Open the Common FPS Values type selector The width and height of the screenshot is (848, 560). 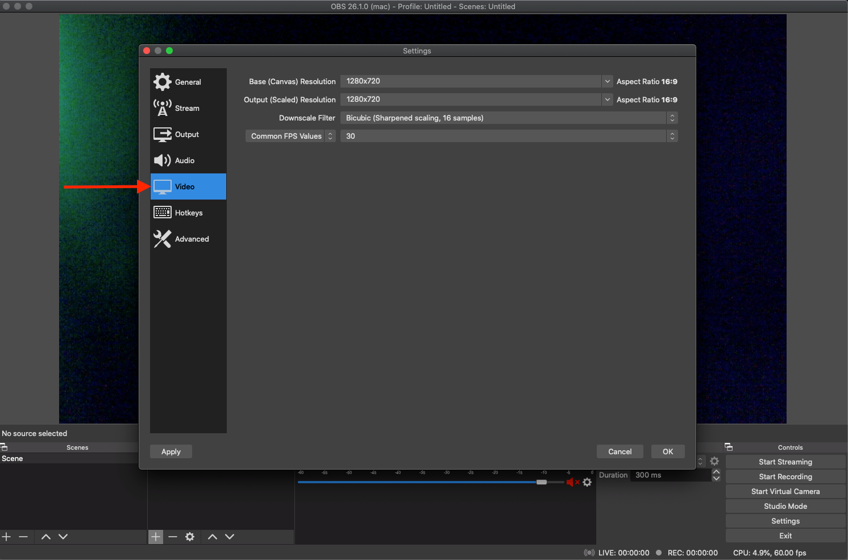pyautogui.click(x=290, y=136)
